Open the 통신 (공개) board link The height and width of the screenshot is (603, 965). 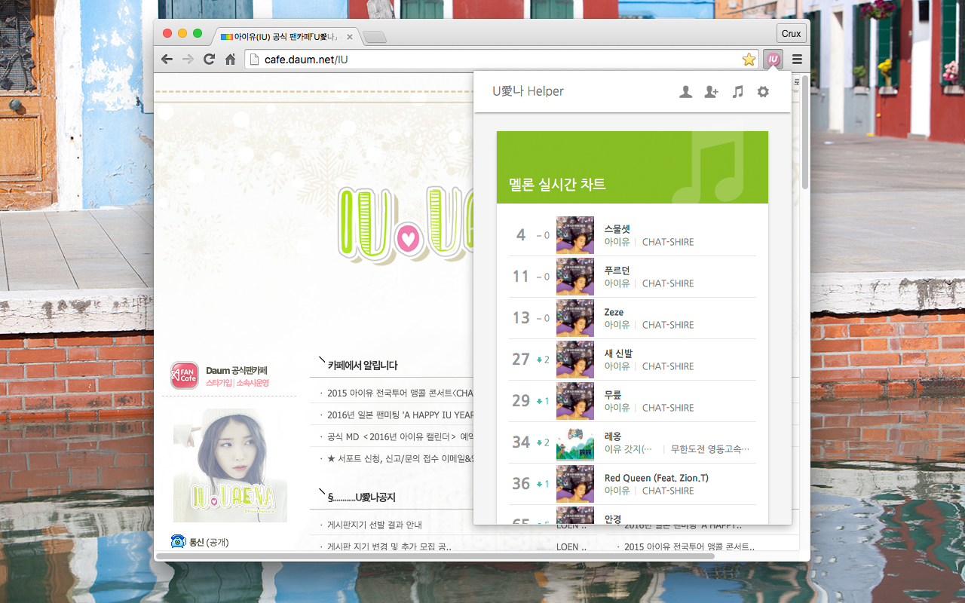pyautogui.click(x=209, y=542)
